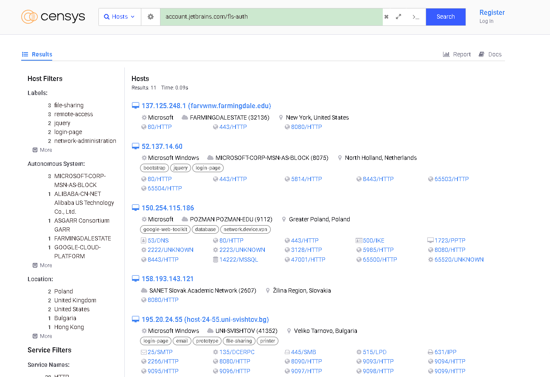Filter by location Bulgaria
Viewport: 550px width, 377px height.
65,318
